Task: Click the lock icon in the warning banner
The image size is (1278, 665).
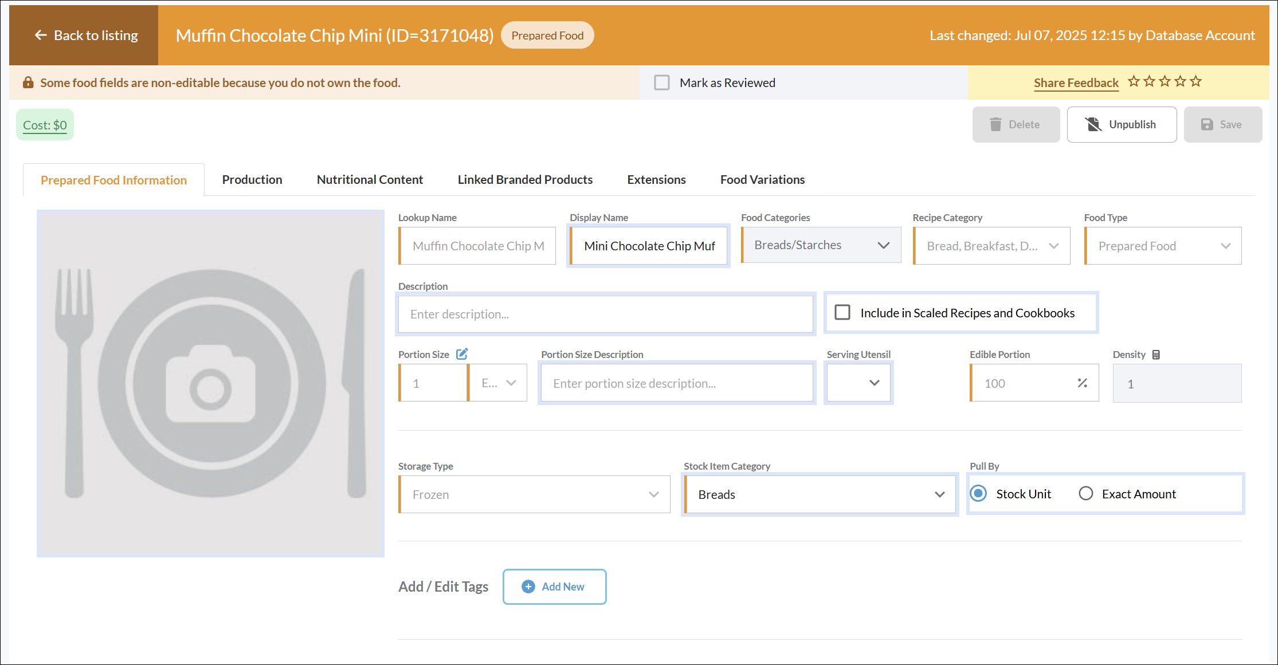Action: pyautogui.click(x=28, y=82)
